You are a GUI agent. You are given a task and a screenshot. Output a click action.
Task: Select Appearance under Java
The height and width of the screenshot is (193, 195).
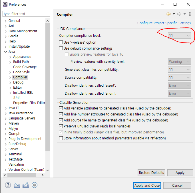[22, 57]
